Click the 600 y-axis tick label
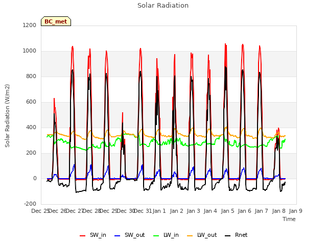 31,102
